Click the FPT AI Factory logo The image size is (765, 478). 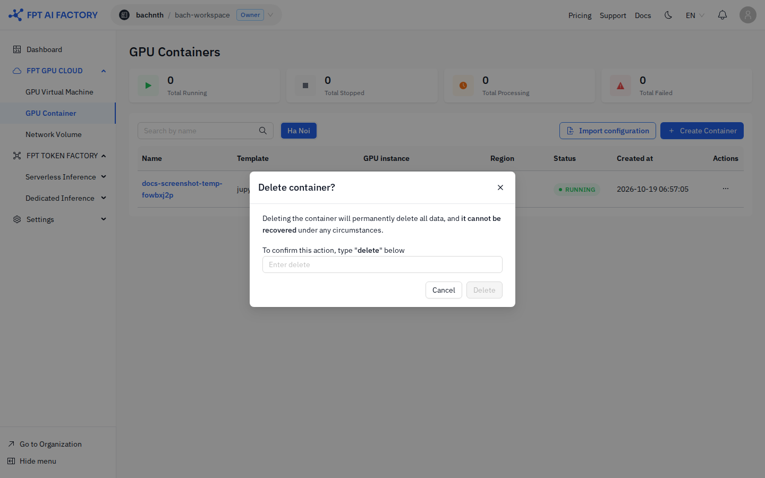coord(53,15)
